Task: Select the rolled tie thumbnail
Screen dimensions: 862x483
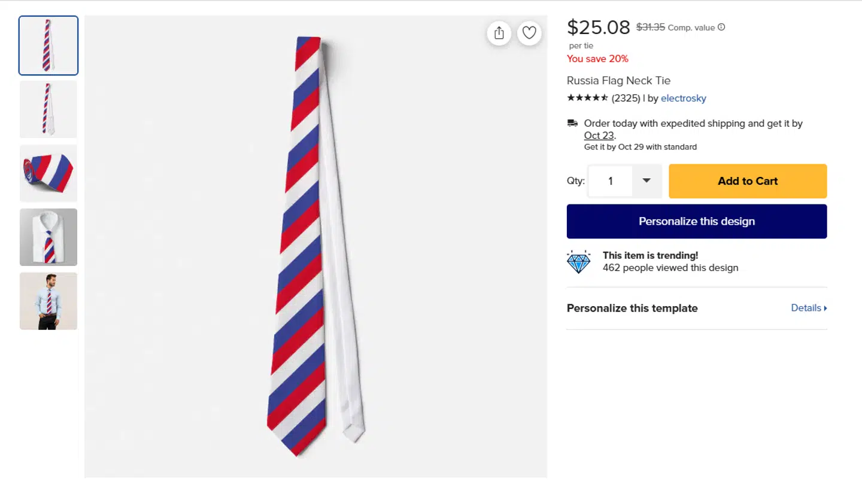Action: pyautogui.click(x=48, y=173)
